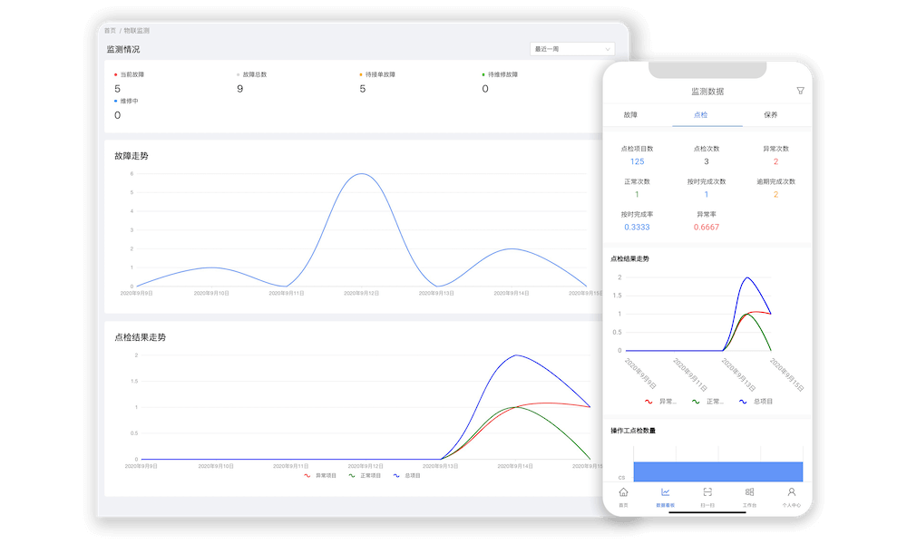Open the 最近一周 time range dropdown
907x544 pixels.
click(x=572, y=49)
